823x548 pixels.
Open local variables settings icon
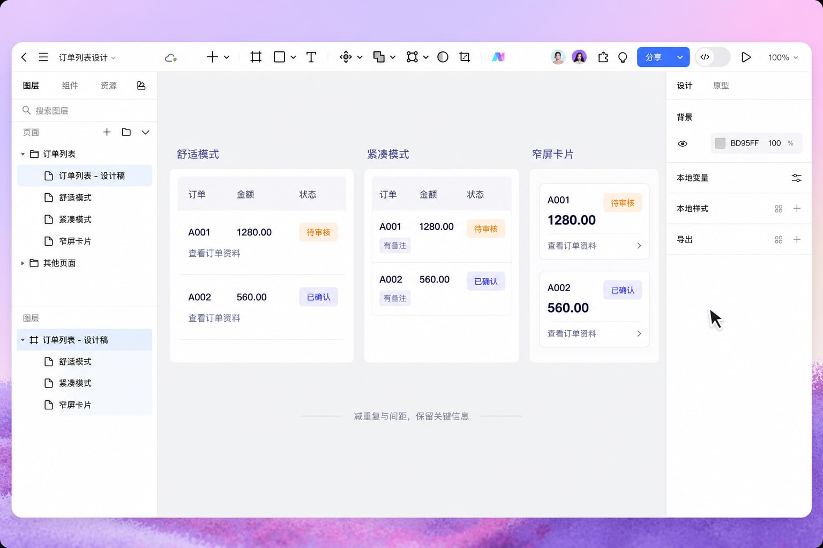click(797, 178)
